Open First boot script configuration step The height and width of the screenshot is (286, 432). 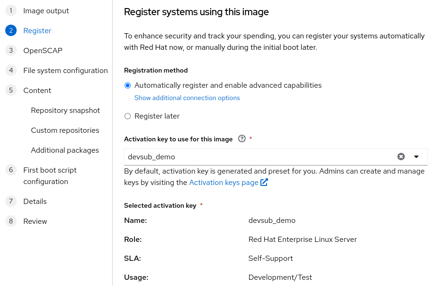49,175
